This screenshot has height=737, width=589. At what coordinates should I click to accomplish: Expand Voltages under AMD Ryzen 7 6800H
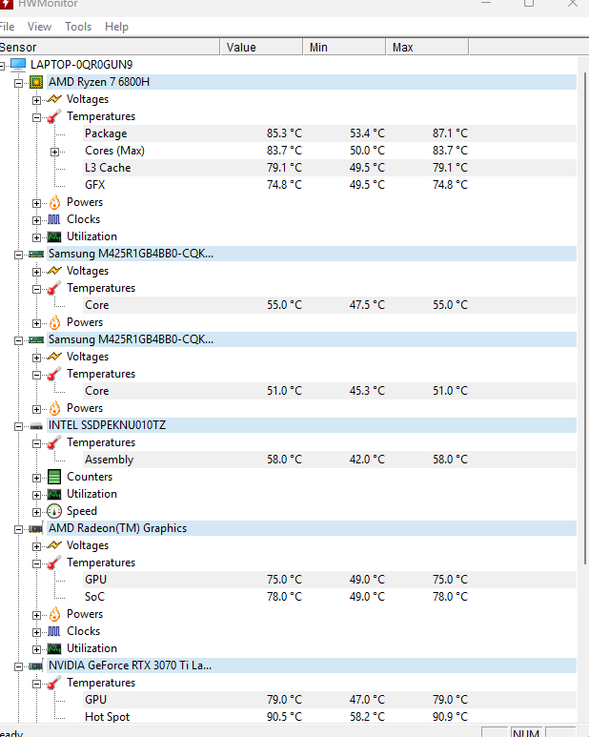coord(36,100)
